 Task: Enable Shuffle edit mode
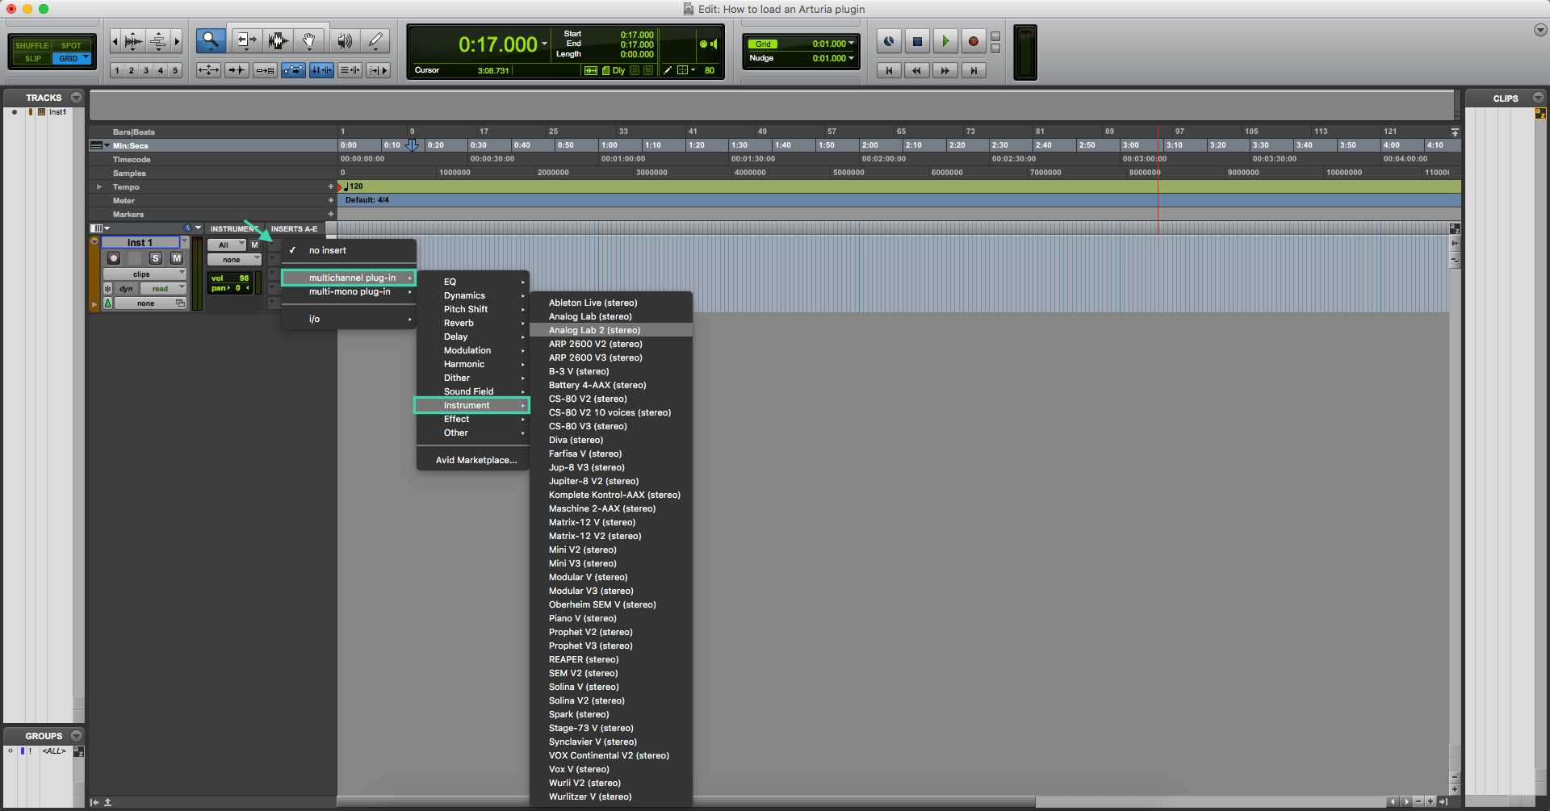(x=31, y=45)
